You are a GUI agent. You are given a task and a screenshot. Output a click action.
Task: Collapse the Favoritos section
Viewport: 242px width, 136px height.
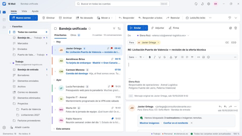10,26
